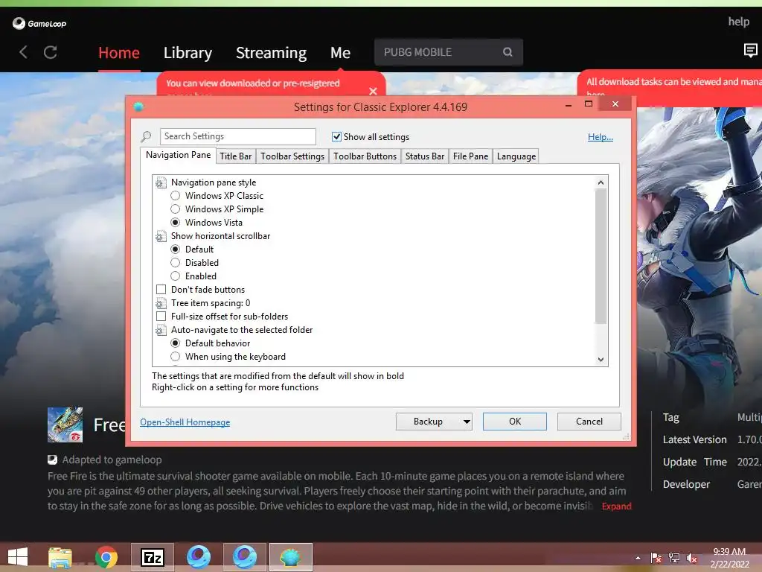The height and width of the screenshot is (572, 762).
Task: Open the GameLoop Streaming tab
Action: click(x=271, y=53)
